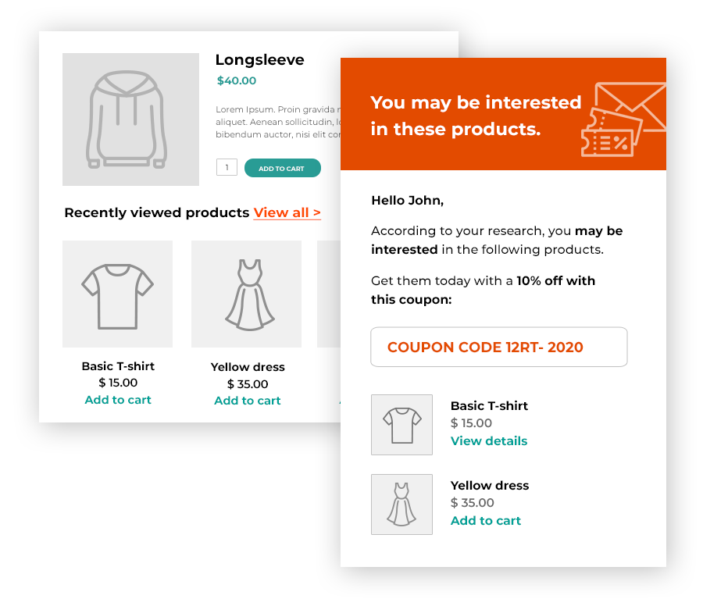
Task: Click the Yellow dress image in the email
Action: pyautogui.click(x=401, y=504)
